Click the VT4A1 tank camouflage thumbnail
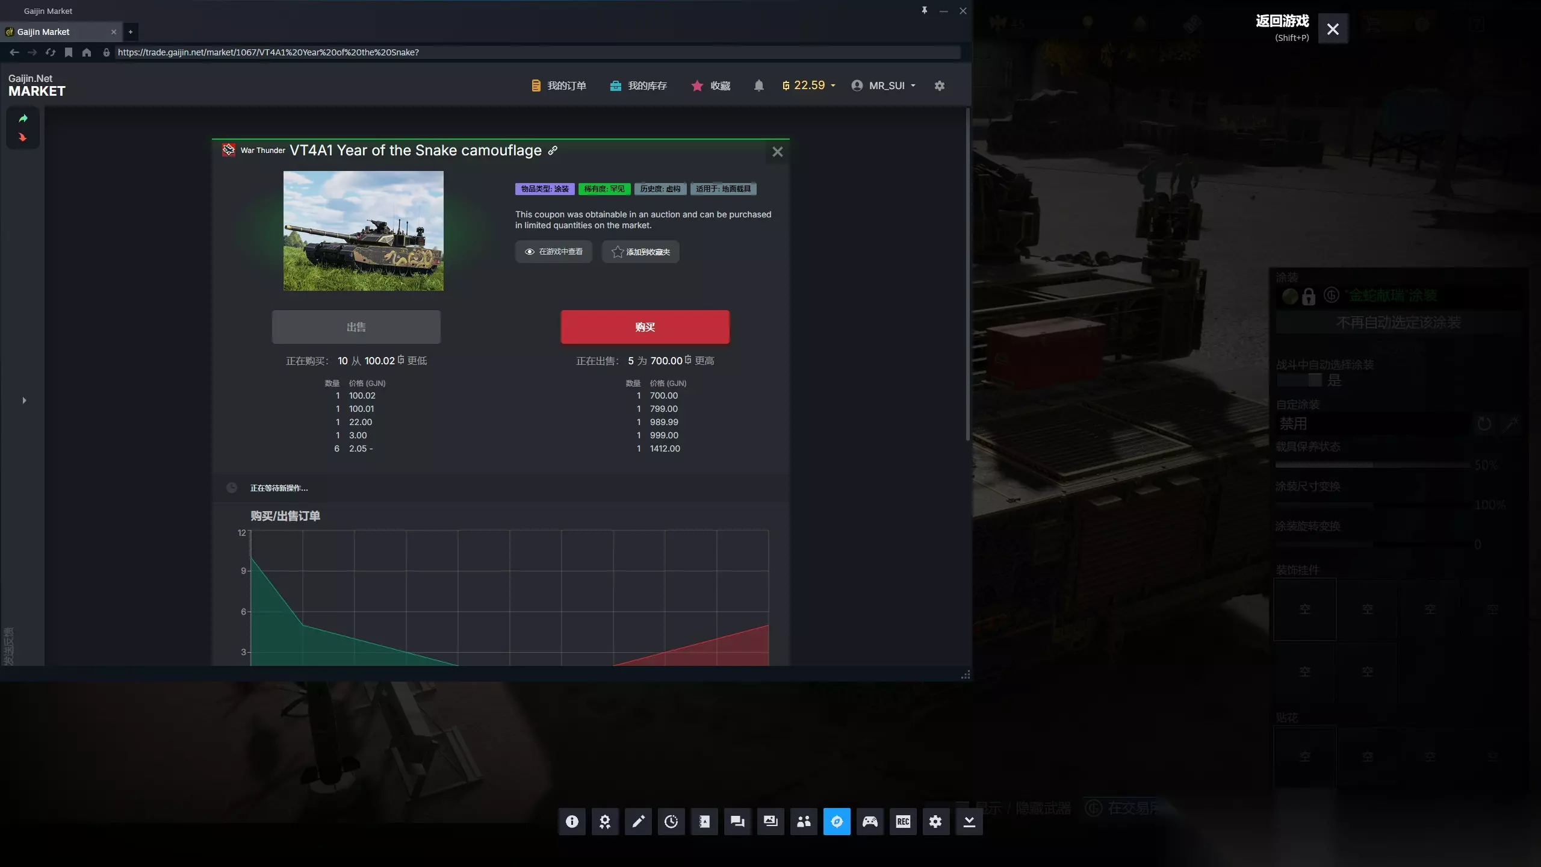This screenshot has height=867, width=1541. (x=364, y=231)
